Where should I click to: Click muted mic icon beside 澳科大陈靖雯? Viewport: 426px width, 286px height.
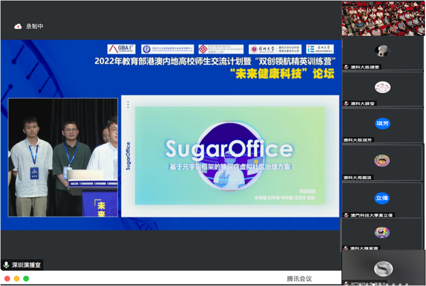tap(346, 67)
